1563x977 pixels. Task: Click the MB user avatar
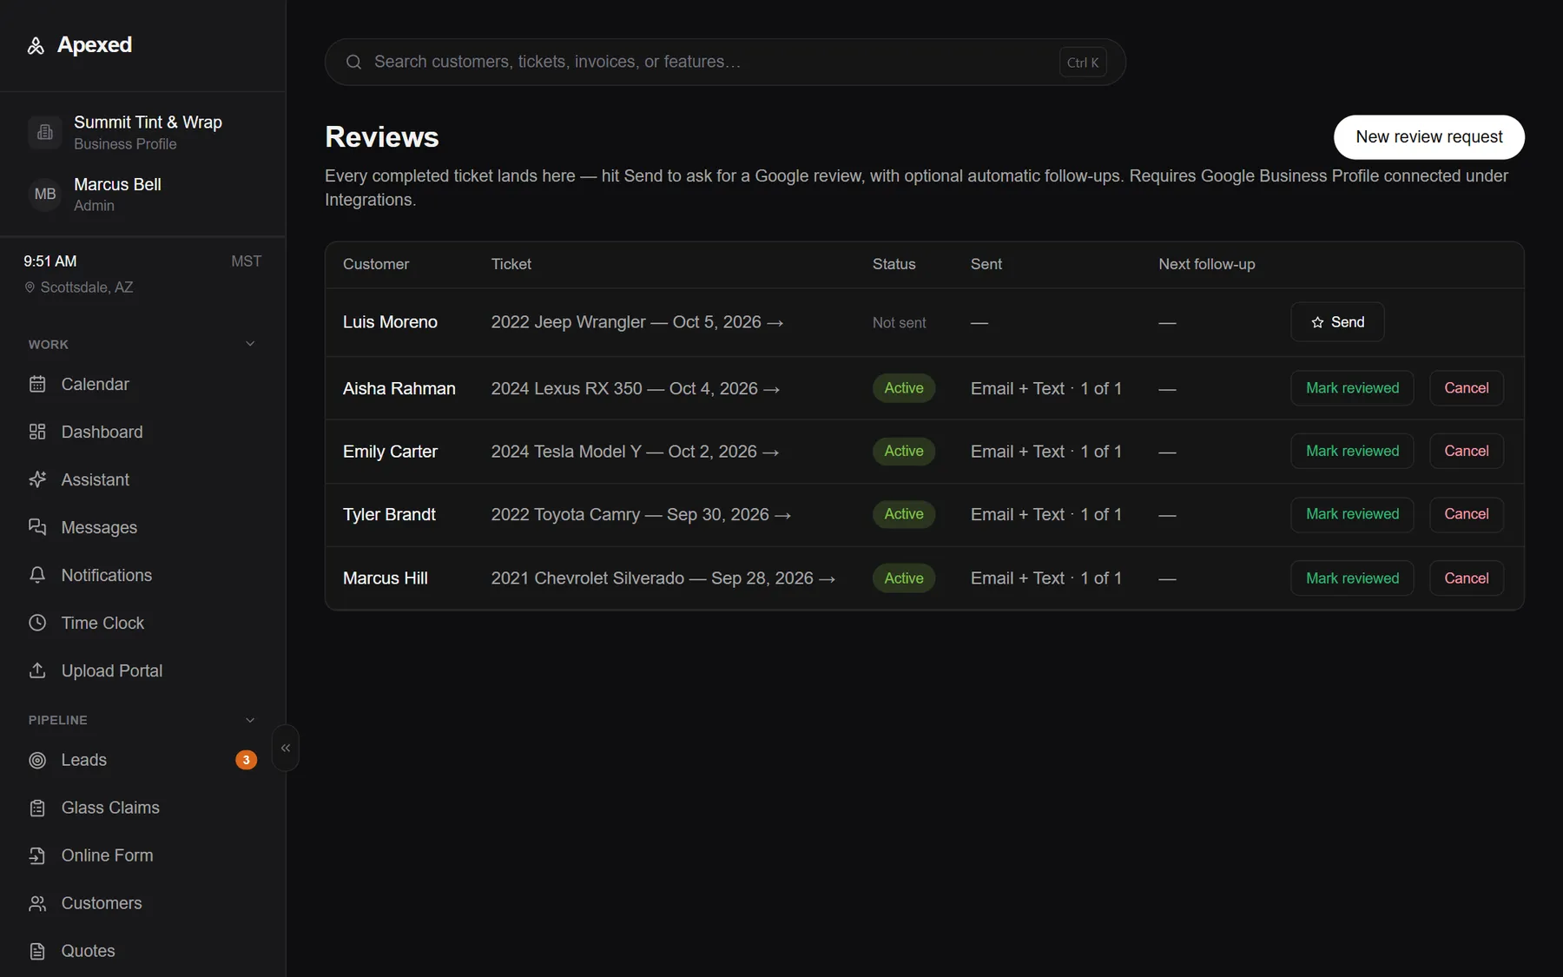tap(45, 195)
